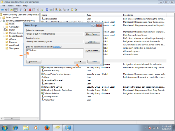Click the volume speaker tray icon
Image resolution: width=175 pixels, height=131 pixels.
point(158,128)
